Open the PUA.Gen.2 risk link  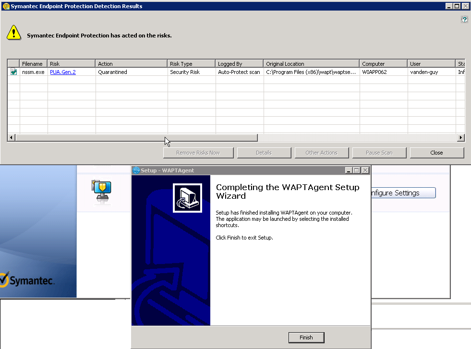point(63,72)
